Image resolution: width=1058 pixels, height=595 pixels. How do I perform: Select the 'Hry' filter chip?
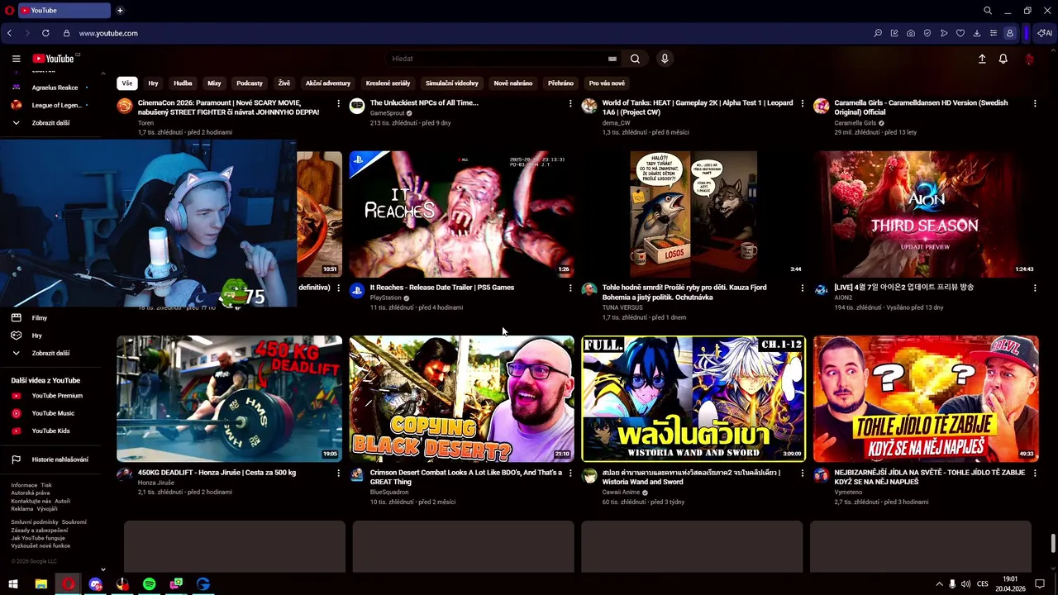[x=153, y=83]
